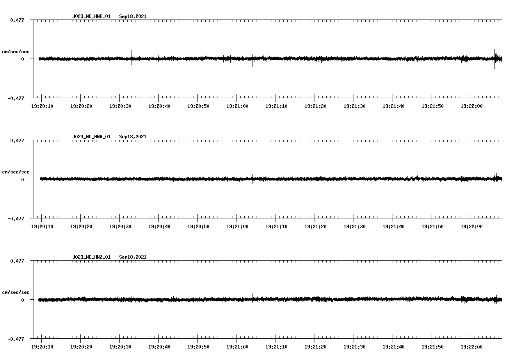Viewport: 530px width, 361px height.
Task: Click the -0.477 lower limit of the HNN plot
Action: click(16, 218)
